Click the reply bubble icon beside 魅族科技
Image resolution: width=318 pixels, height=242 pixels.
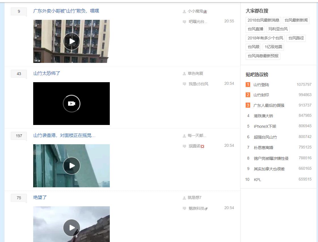[x=184, y=208]
